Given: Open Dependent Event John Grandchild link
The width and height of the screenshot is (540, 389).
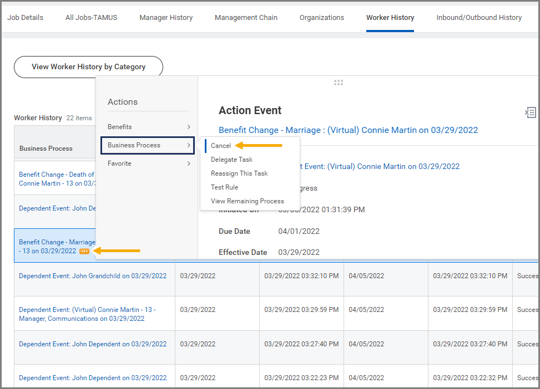Looking at the screenshot, I should coord(93,276).
